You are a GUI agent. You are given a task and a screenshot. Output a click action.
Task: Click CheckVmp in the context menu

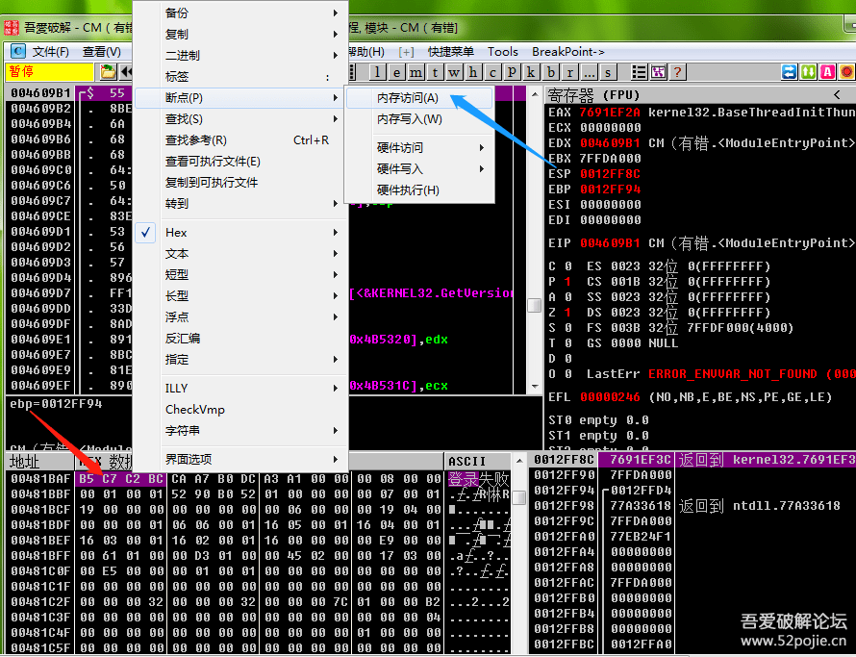pos(195,410)
